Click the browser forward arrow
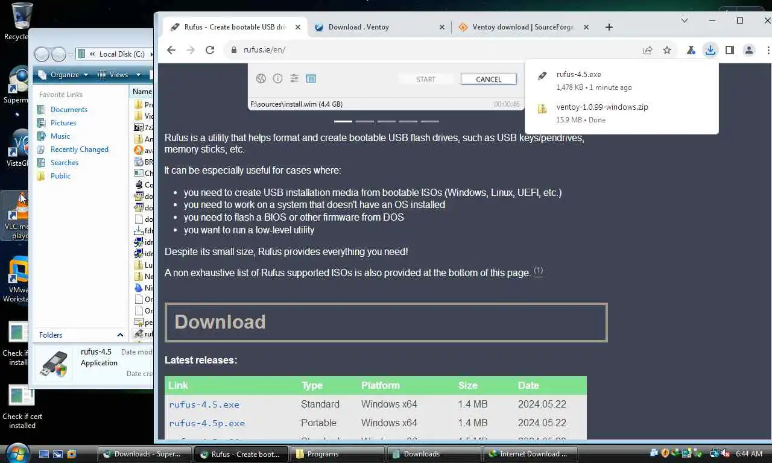The image size is (772, 463). point(191,50)
